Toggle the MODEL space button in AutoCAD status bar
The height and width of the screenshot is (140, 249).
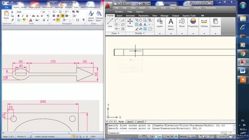point(183,136)
